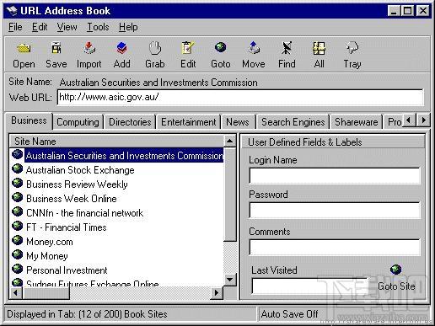Click the globe icon beside My Money

coord(18,254)
